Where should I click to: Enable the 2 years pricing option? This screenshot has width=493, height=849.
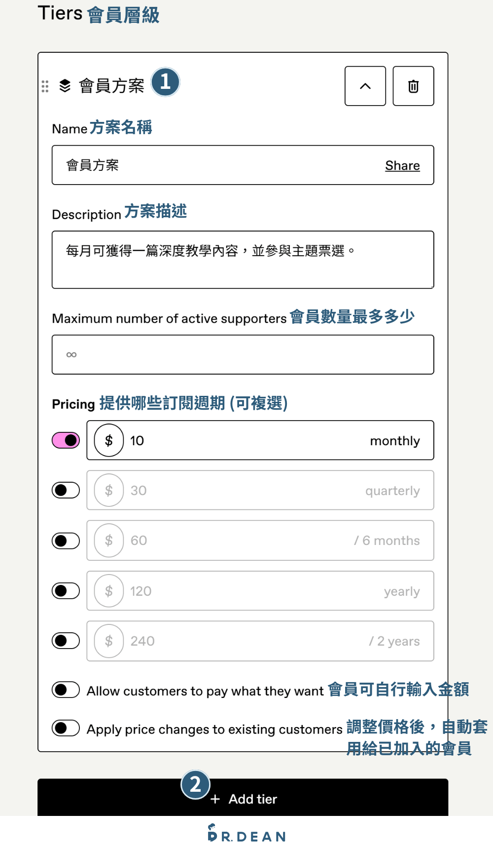[65, 641]
